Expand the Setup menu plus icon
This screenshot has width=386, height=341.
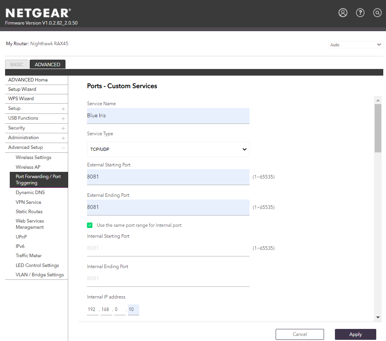[x=63, y=109]
